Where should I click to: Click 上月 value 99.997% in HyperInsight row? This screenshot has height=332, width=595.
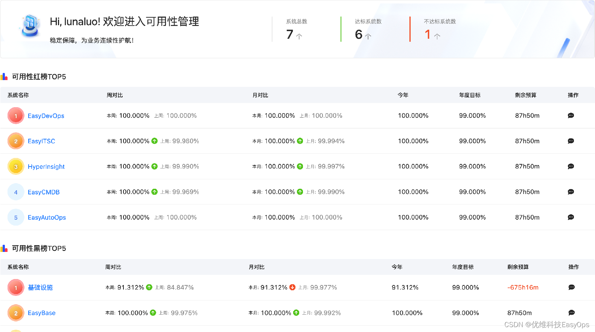click(x=331, y=166)
